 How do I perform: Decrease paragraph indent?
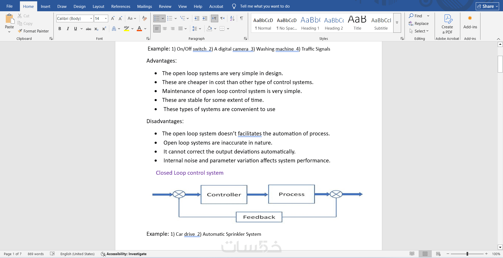tap(197, 18)
